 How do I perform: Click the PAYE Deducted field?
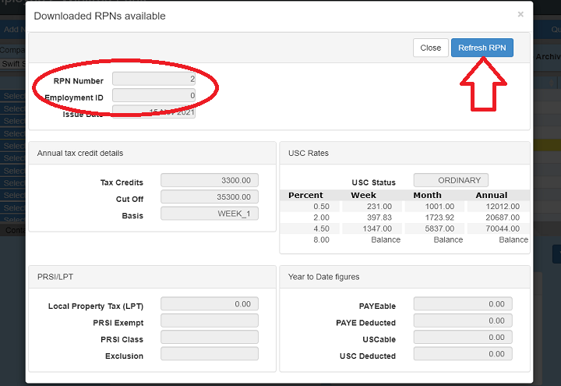462,320
